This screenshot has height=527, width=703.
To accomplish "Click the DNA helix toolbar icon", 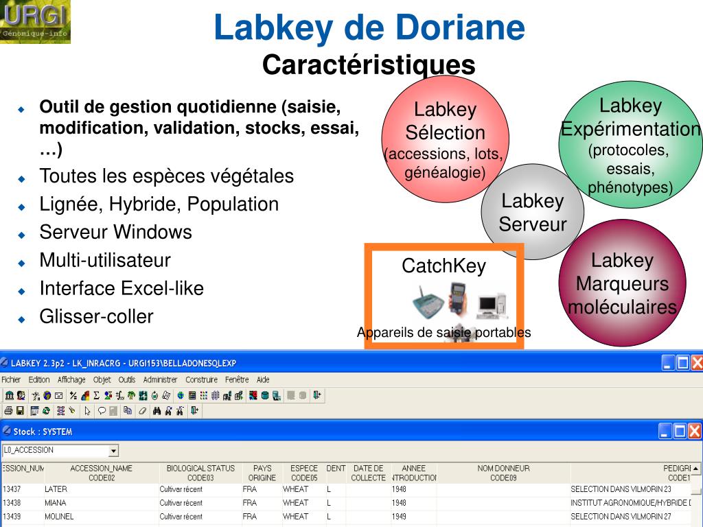I will pyautogui.click(x=61, y=410).
